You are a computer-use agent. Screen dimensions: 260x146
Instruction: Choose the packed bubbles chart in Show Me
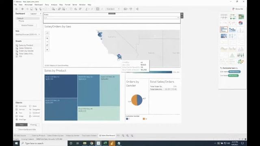(240, 62)
